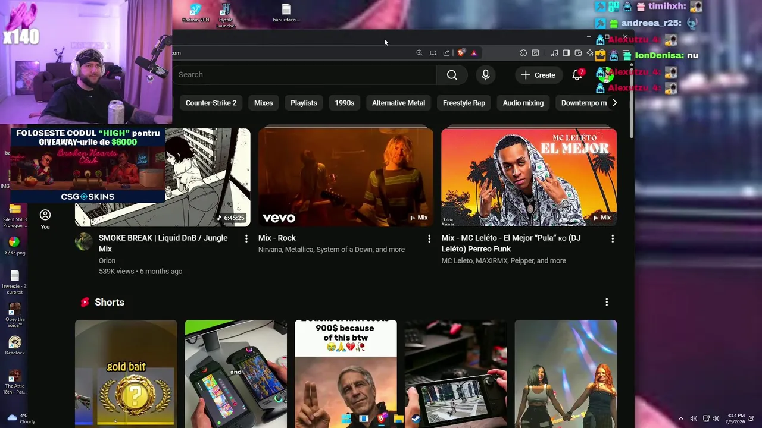Select the Audio mixing filter chip

tap(523, 103)
